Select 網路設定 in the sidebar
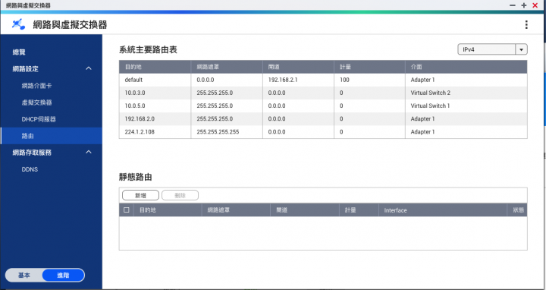 [x=26, y=68]
